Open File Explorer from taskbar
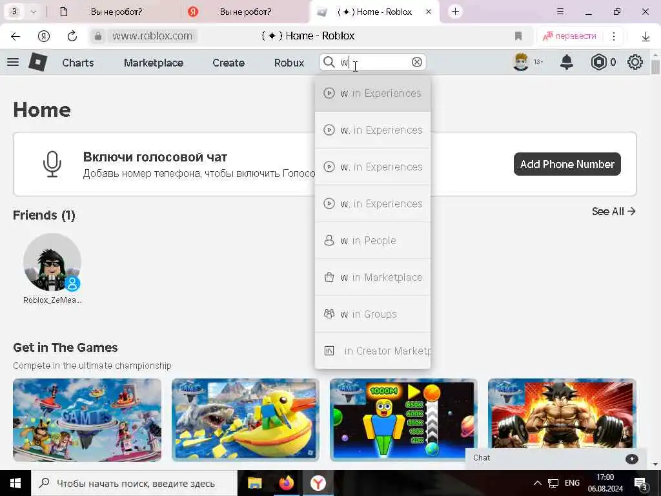The image size is (661, 496). [254, 483]
